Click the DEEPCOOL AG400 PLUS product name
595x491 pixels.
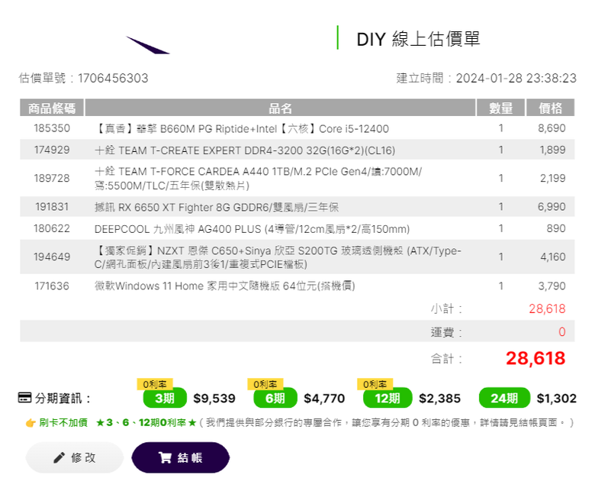click(252, 229)
